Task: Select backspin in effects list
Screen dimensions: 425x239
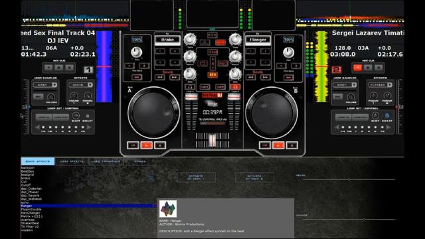Action: [x=28, y=168]
